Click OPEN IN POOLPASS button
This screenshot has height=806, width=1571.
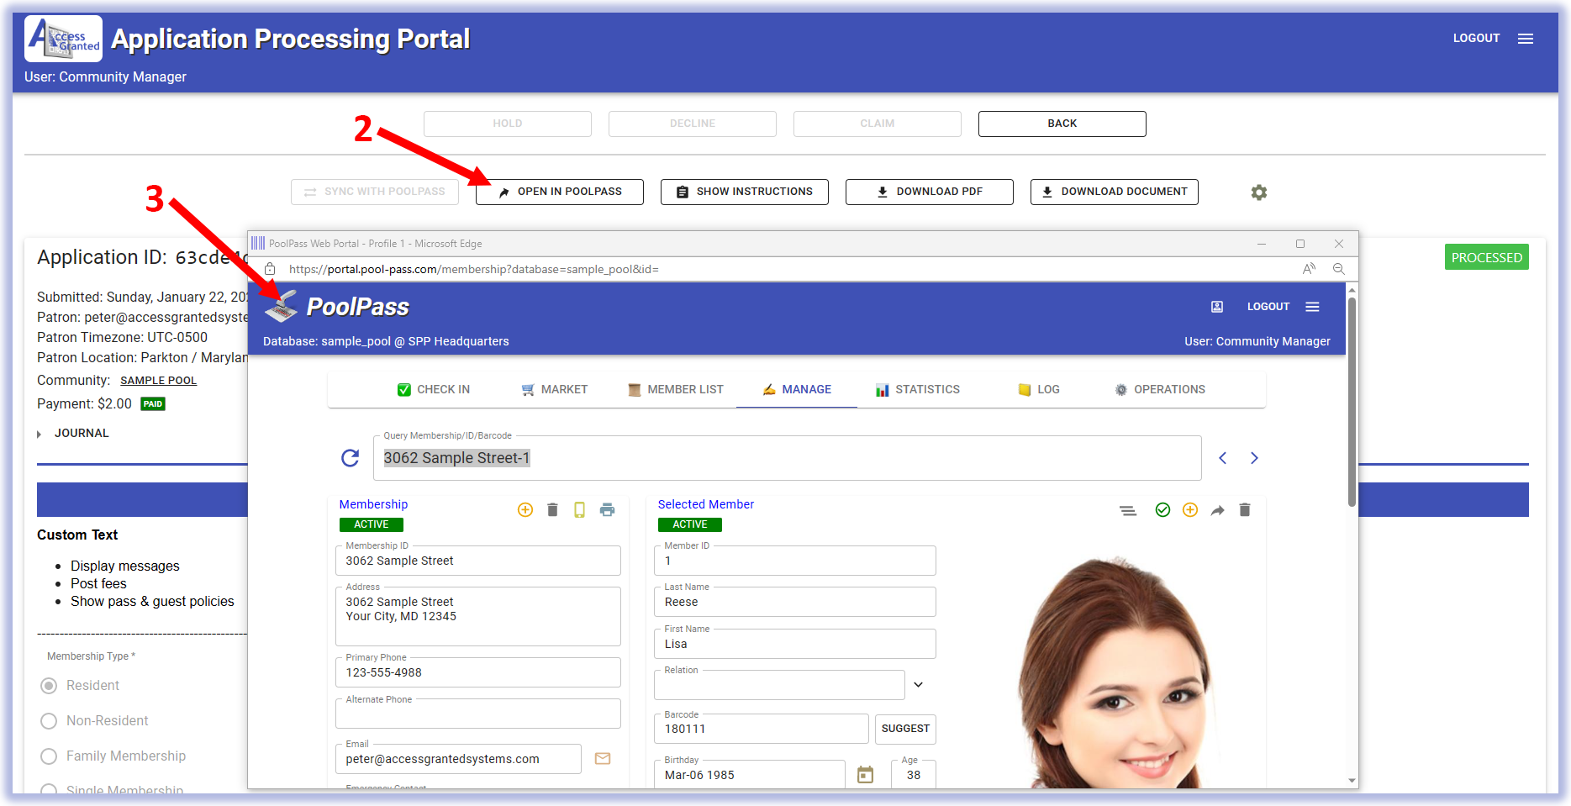click(x=559, y=192)
